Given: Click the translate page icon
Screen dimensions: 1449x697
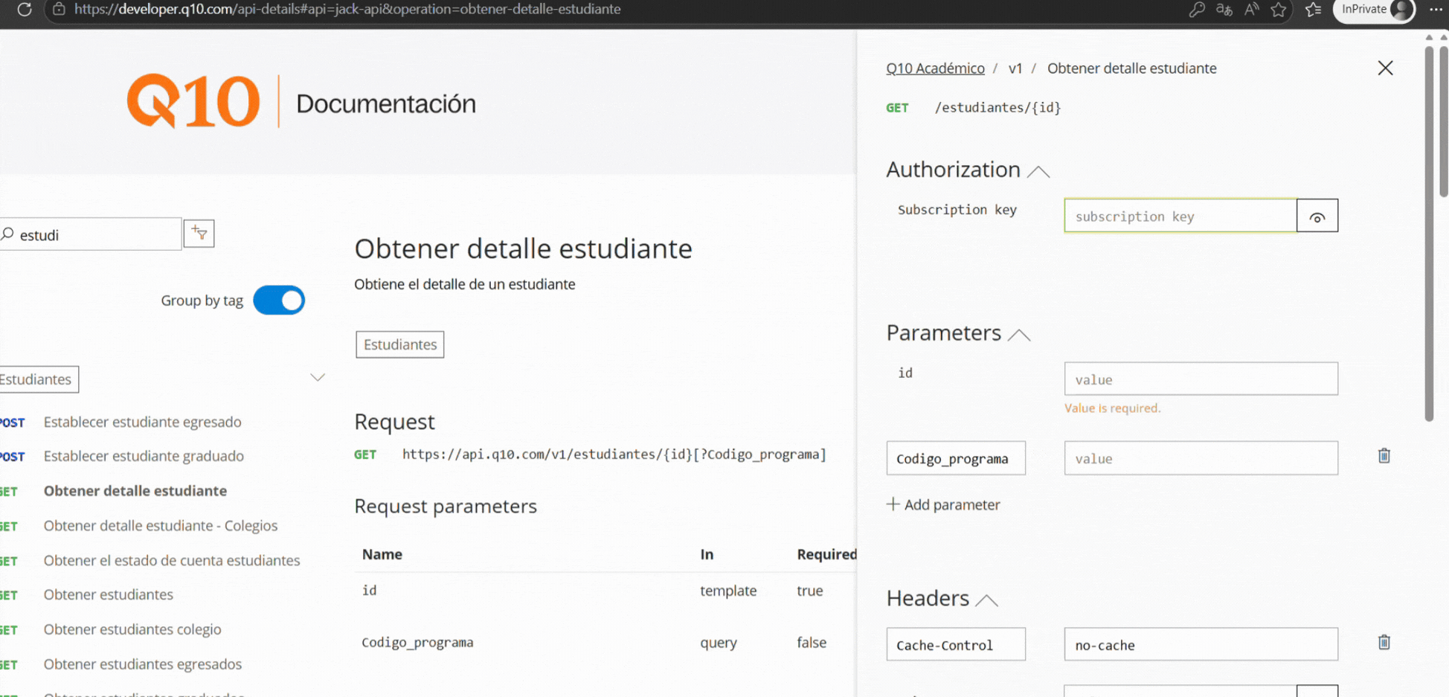Looking at the screenshot, I should point(1224,10).
